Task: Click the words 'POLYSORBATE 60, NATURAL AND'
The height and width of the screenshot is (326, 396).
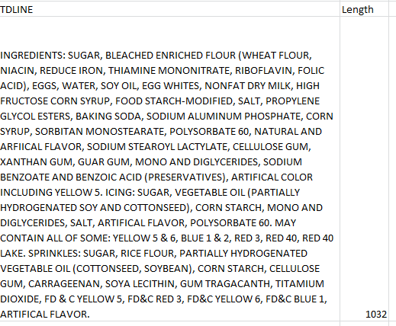Action: tap(246, 132)
